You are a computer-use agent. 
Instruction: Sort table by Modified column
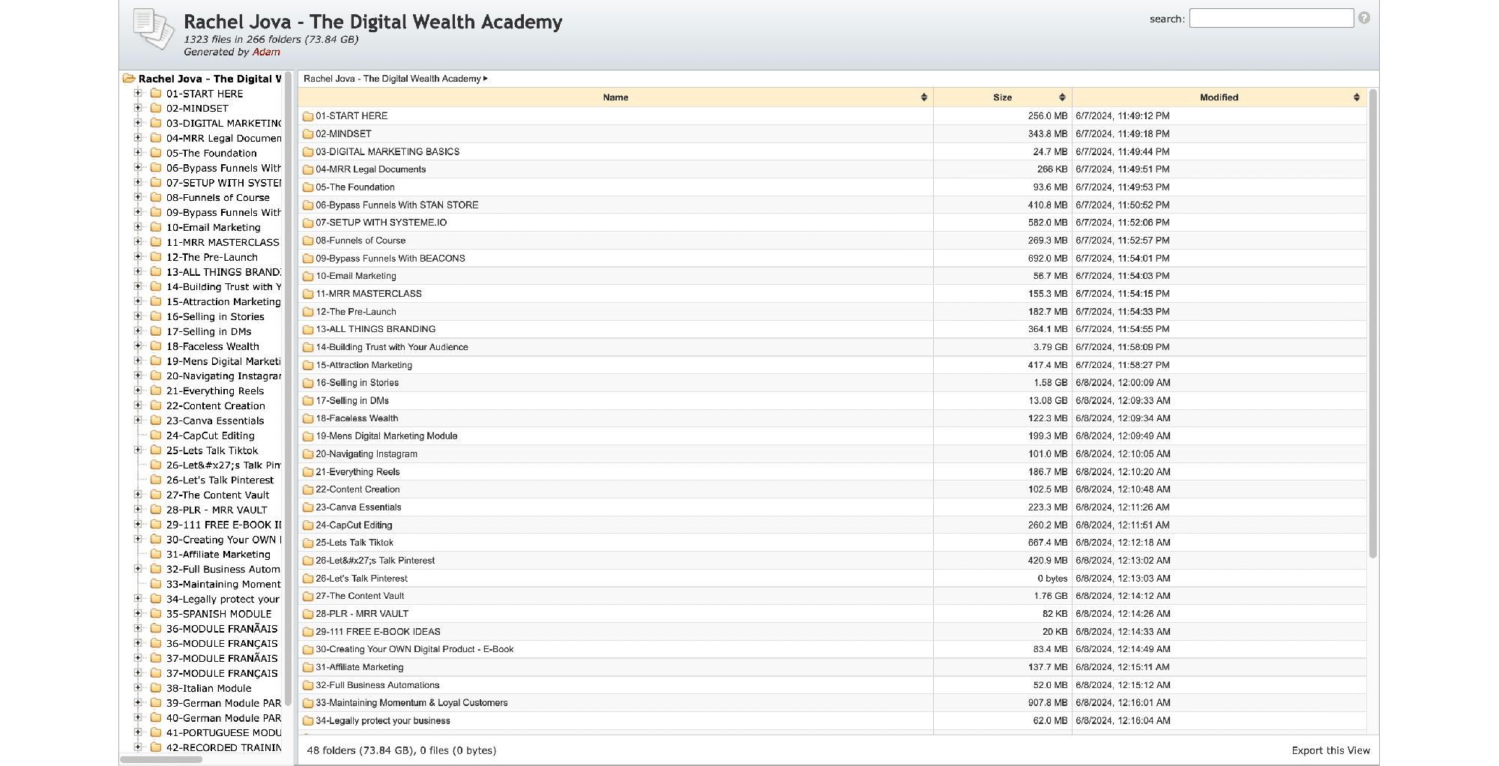(1219, 97)
